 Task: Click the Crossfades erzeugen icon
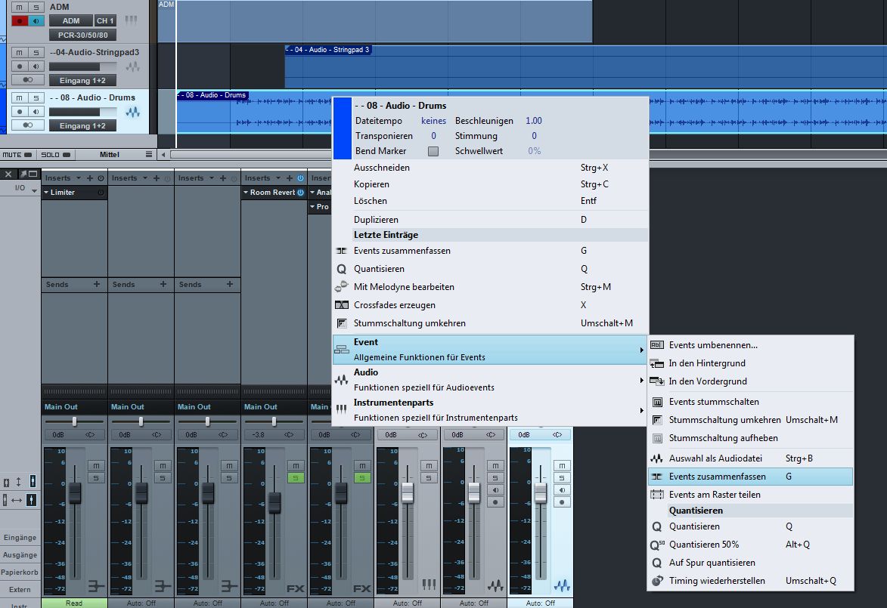pyautogui.click(x=342, y=305)
